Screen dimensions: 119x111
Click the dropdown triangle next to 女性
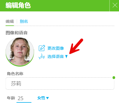[x=47, y=98]
